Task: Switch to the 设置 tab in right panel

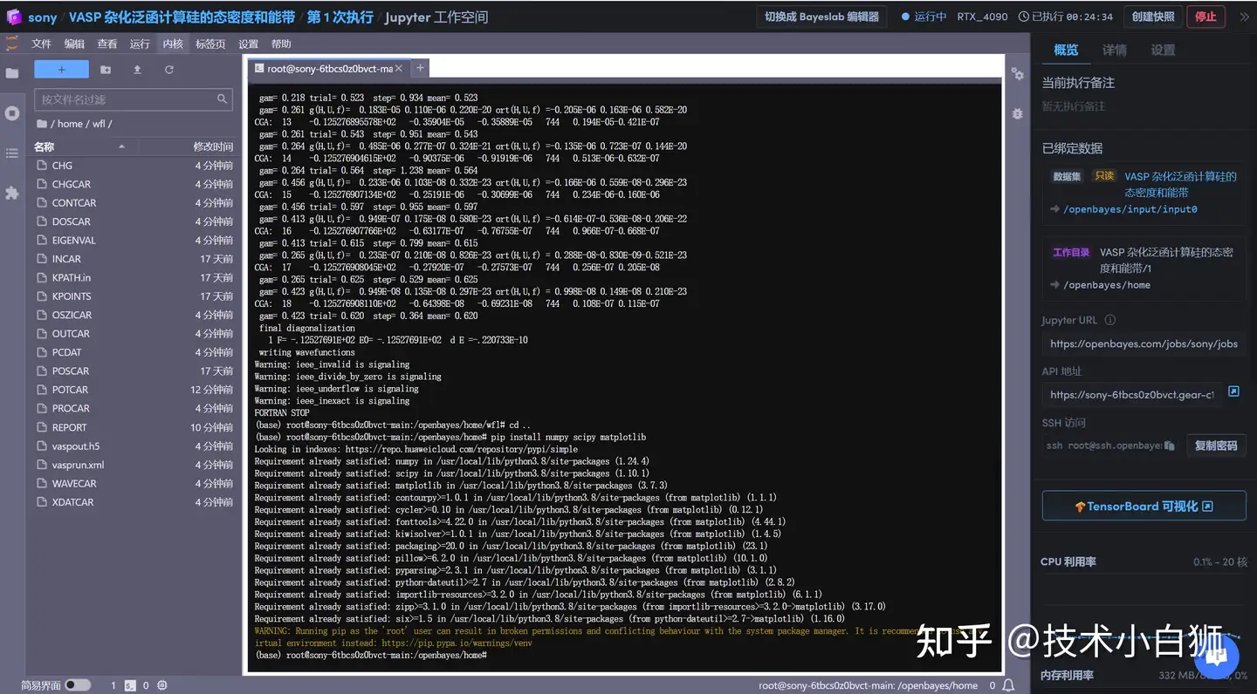Action: [1163, 50]
